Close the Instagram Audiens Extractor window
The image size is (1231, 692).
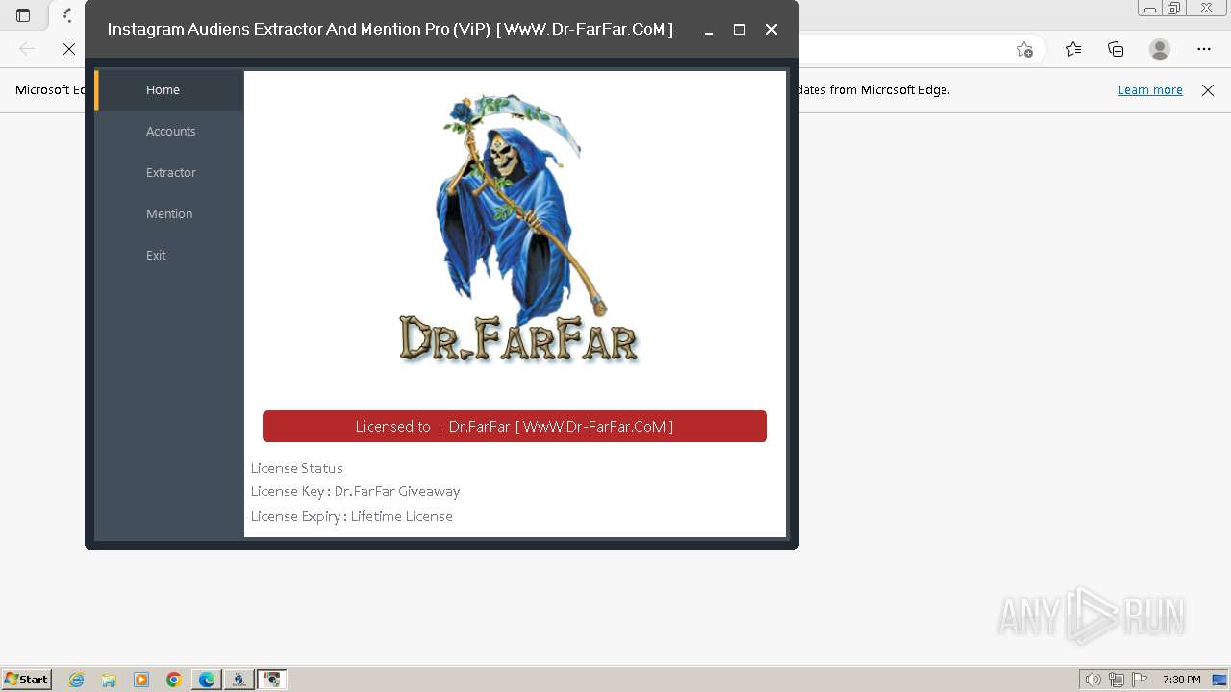771,30
